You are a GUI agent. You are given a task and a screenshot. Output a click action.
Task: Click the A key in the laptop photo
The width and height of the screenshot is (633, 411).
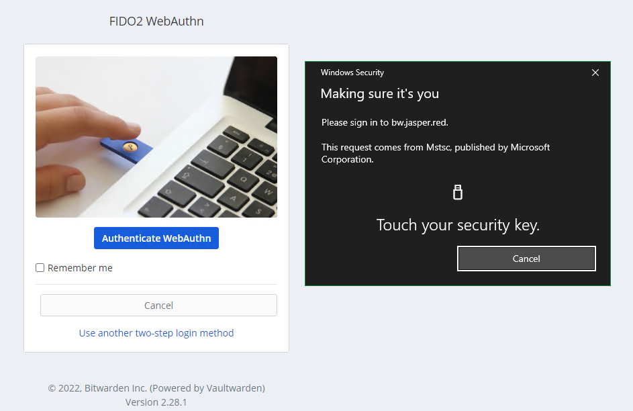[x=233, y=198]
